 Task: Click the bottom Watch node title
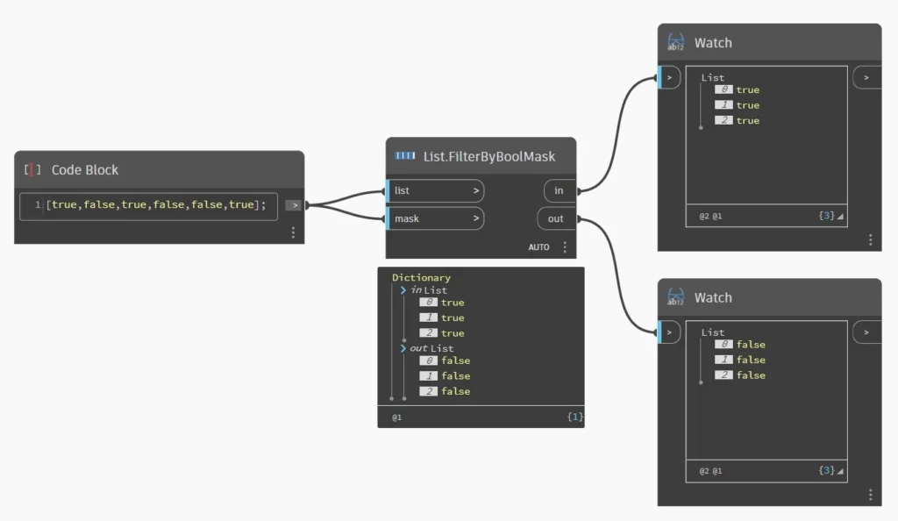point(713,297)
